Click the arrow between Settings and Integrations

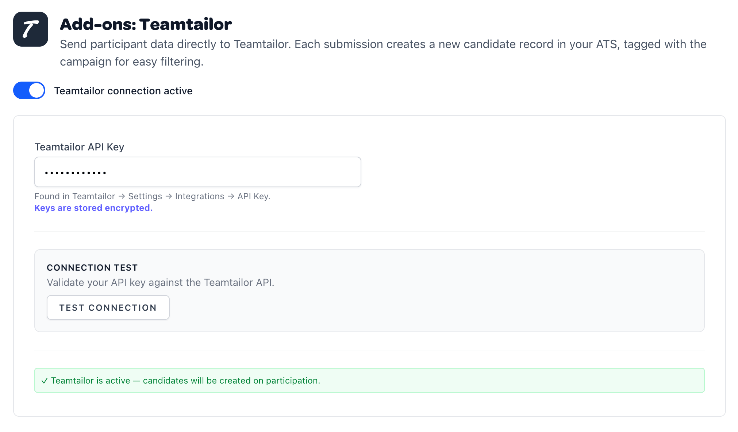[x=169, y=196]
